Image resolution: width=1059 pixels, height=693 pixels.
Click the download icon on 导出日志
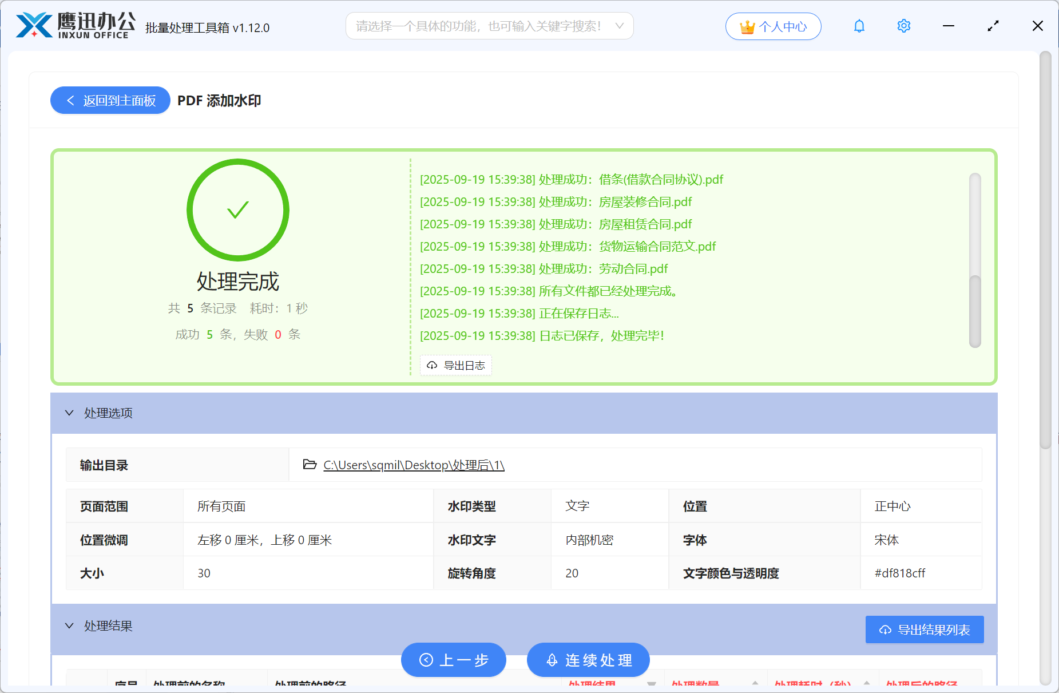click(x=433, y=365)
